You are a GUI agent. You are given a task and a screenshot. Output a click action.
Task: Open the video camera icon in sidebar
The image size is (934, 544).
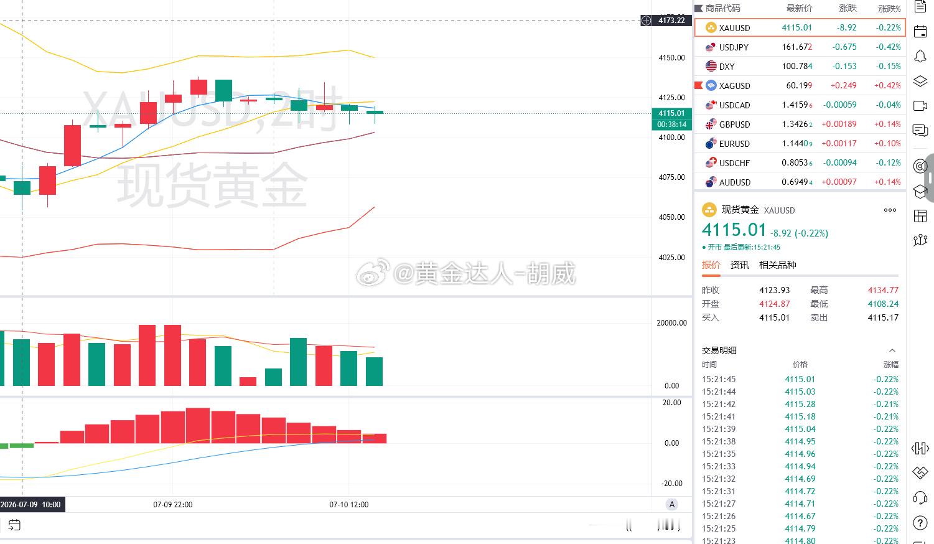(x=920, y=106)
